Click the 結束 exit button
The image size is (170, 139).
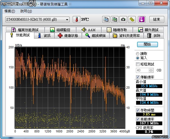coord(157,19)
